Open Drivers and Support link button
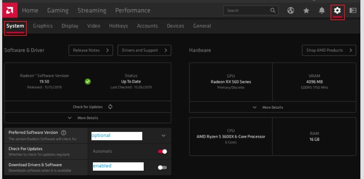This screenshot has width=364, height=179. point(144,50)
